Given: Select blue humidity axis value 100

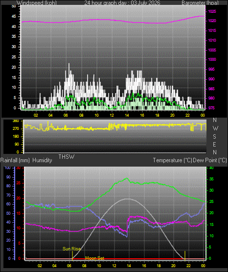Looking at the screenshot, I should 7,168.
